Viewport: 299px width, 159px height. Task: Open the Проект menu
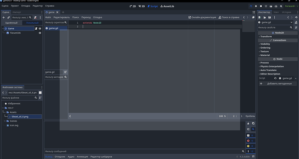(x=15, y=6)
